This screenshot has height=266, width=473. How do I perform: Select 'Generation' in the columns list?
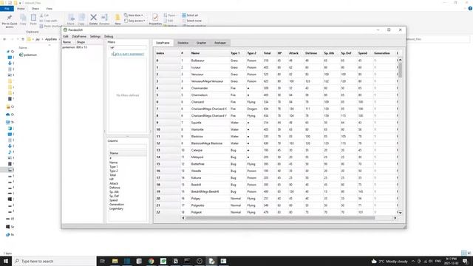coord(117,205)
